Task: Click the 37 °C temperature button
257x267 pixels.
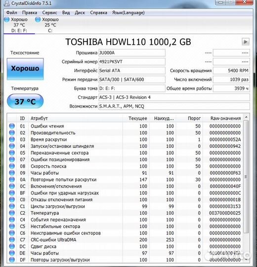Action: (25, 101)
